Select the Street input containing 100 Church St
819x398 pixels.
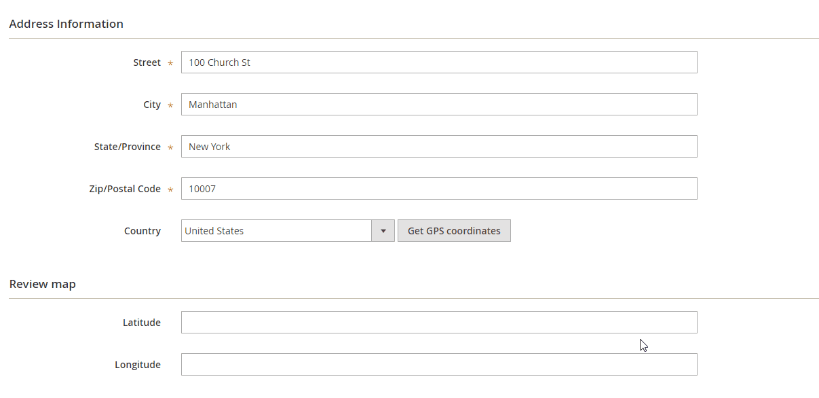[x=439, y=62]
